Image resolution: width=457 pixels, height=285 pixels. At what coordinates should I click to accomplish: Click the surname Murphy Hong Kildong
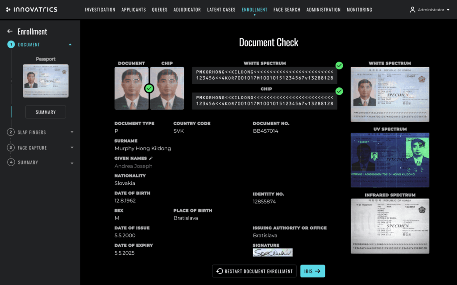143,148
